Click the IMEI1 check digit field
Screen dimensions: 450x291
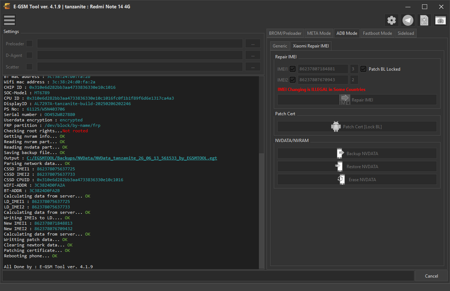354,69
